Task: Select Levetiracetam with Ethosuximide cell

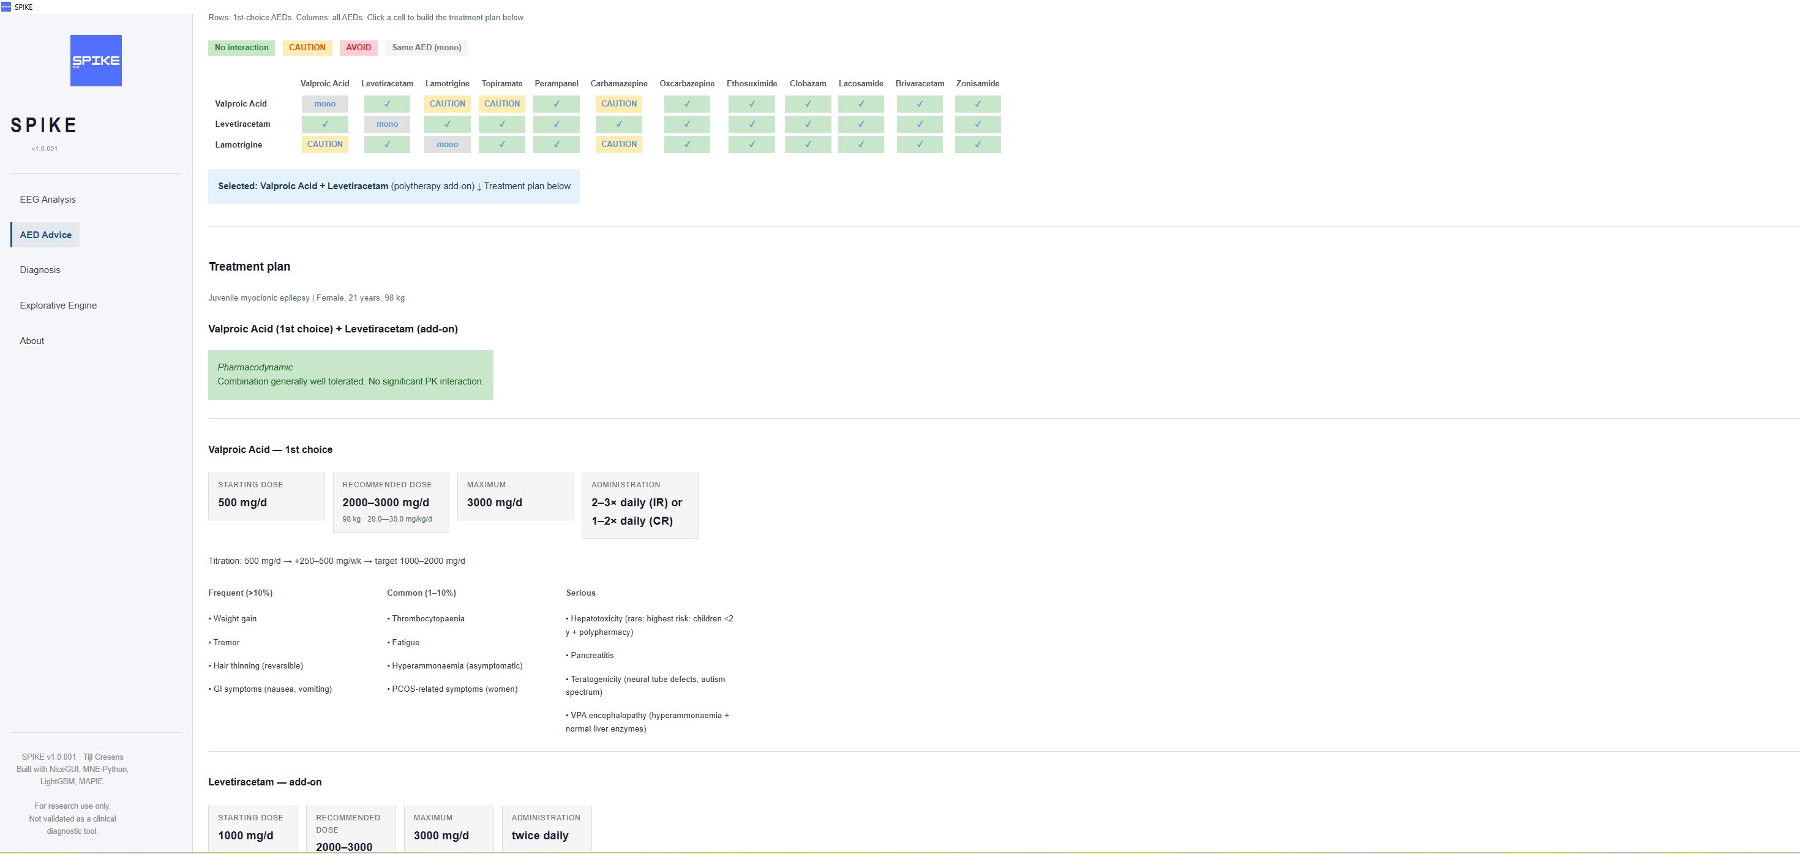Action: tap(752, 124)
